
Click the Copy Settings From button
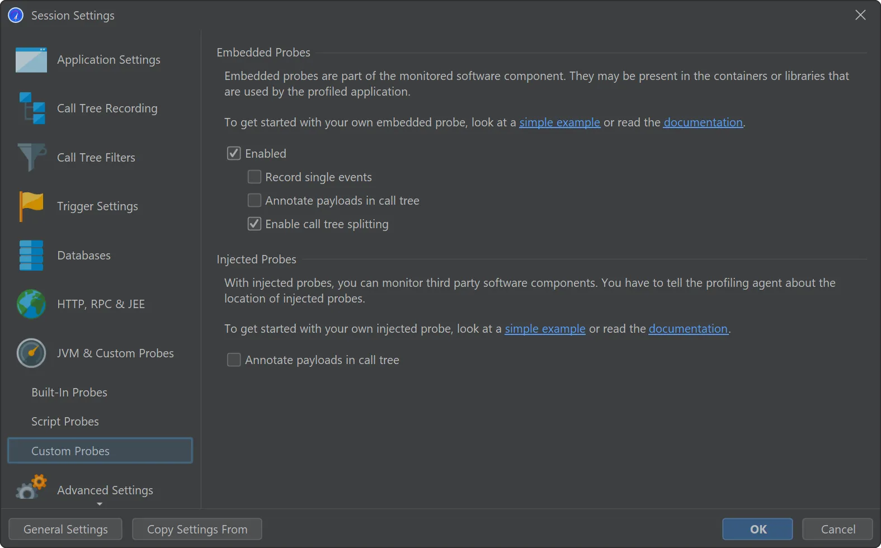pos(197,529)
